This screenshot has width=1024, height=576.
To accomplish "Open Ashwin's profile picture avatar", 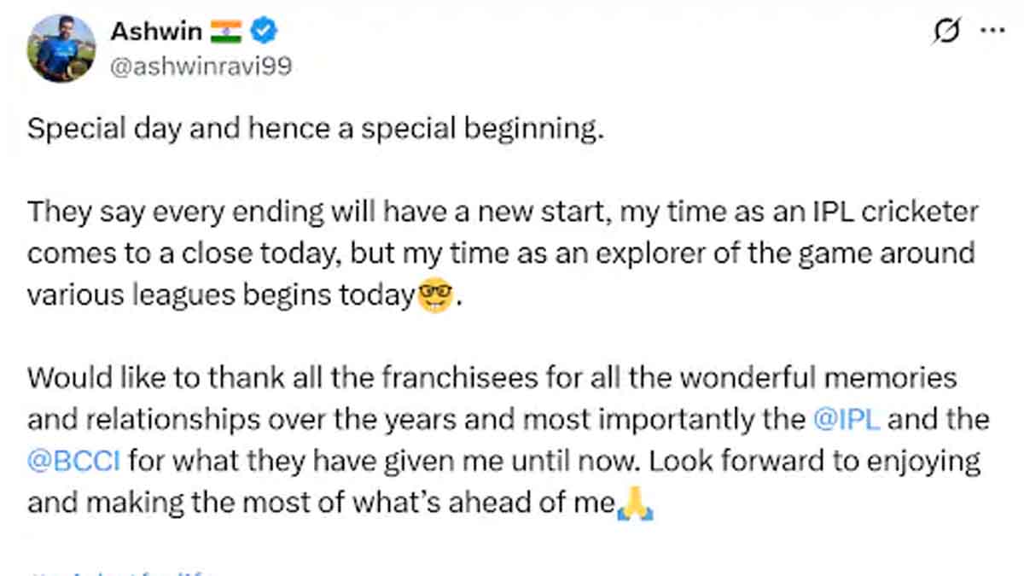I will click(x=61, y=48).
